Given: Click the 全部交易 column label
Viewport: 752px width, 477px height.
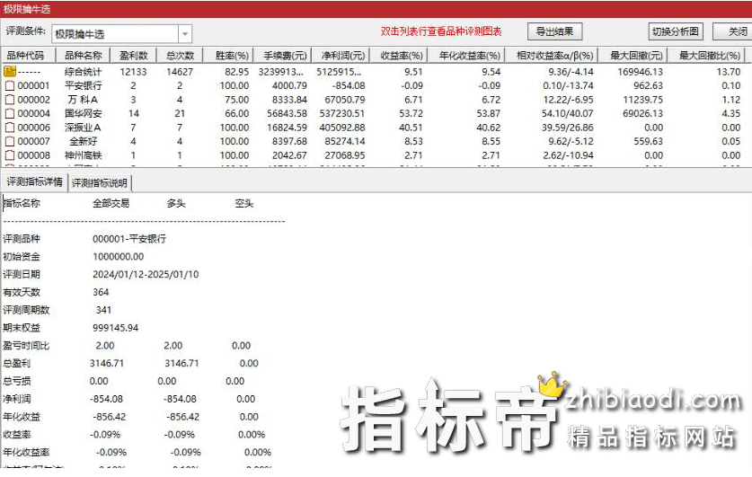Looking at the screenshot, I should pyautogui.click(x=111, y=203).
